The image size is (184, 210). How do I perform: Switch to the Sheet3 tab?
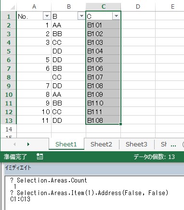[x=136, y=144]
